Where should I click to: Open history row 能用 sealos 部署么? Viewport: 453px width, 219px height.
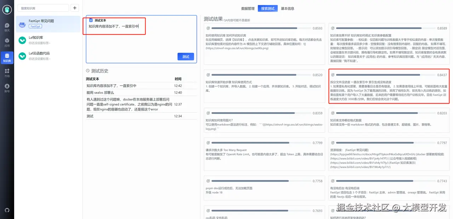[x=142, y=92]
